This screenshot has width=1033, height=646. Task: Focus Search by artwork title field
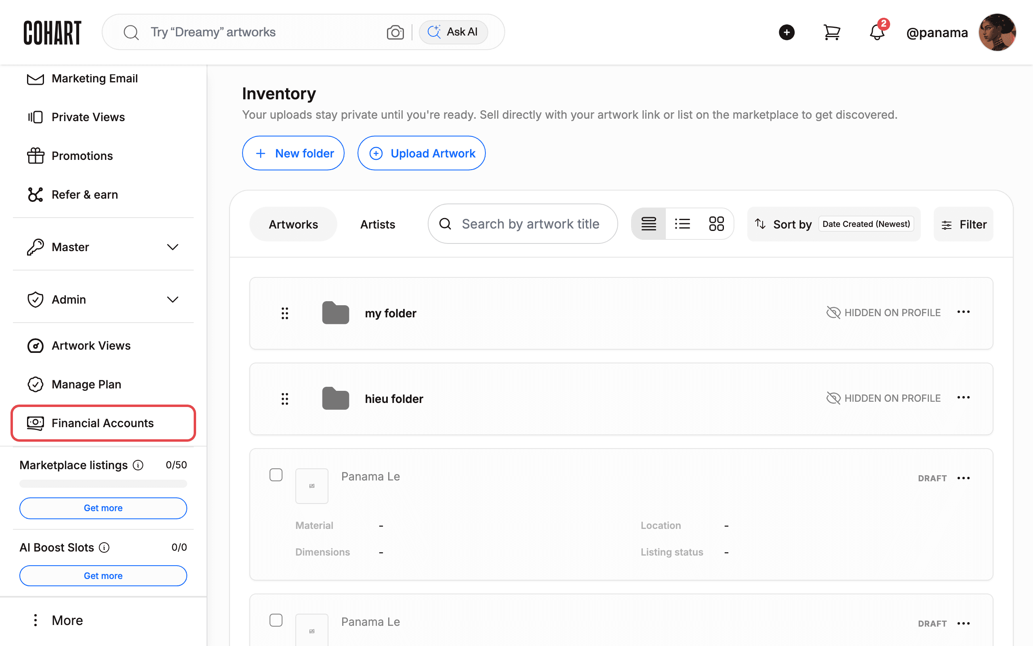[x=523, y=224]
